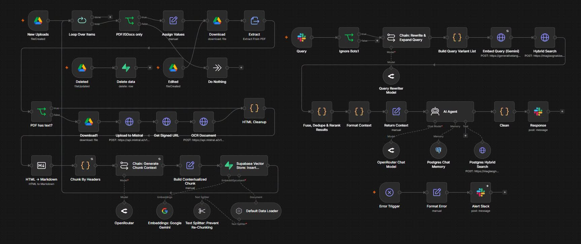Click the Build Query Variant List node
Viewport: 581px width, 244px height.
(x=457, y=38)
